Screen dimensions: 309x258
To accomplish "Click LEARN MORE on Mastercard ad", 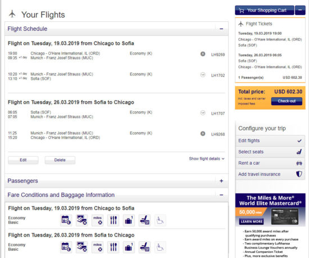I will pyautogui.click(x=252, y=221).
